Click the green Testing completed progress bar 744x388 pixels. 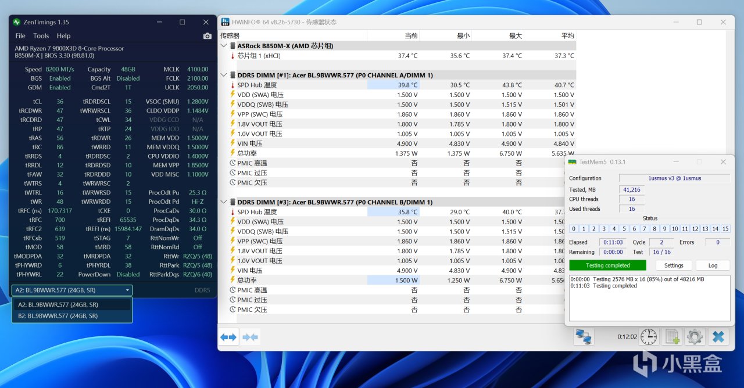[x=607, y=265]
